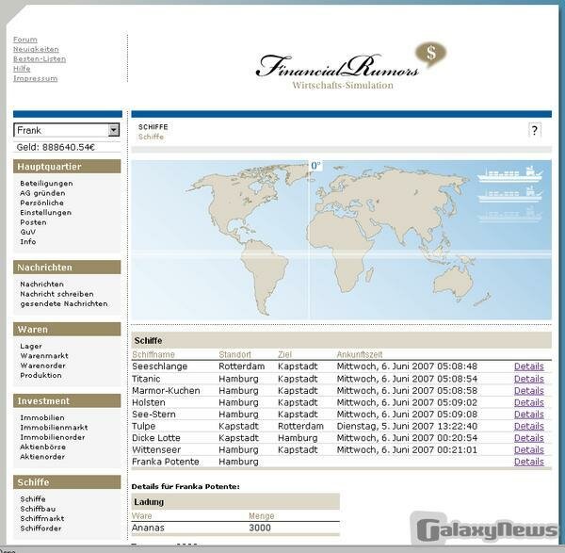Click the Rotterdam location of Seeschlange
This screenshot has height=553, width=565.
click(x=241, y=366)
